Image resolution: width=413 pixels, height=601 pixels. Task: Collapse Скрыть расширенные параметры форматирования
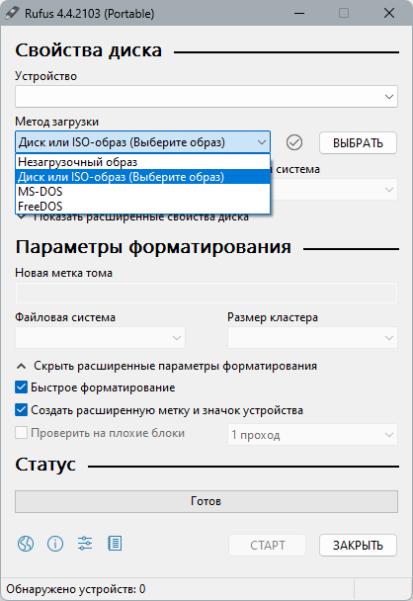(166, 366)
